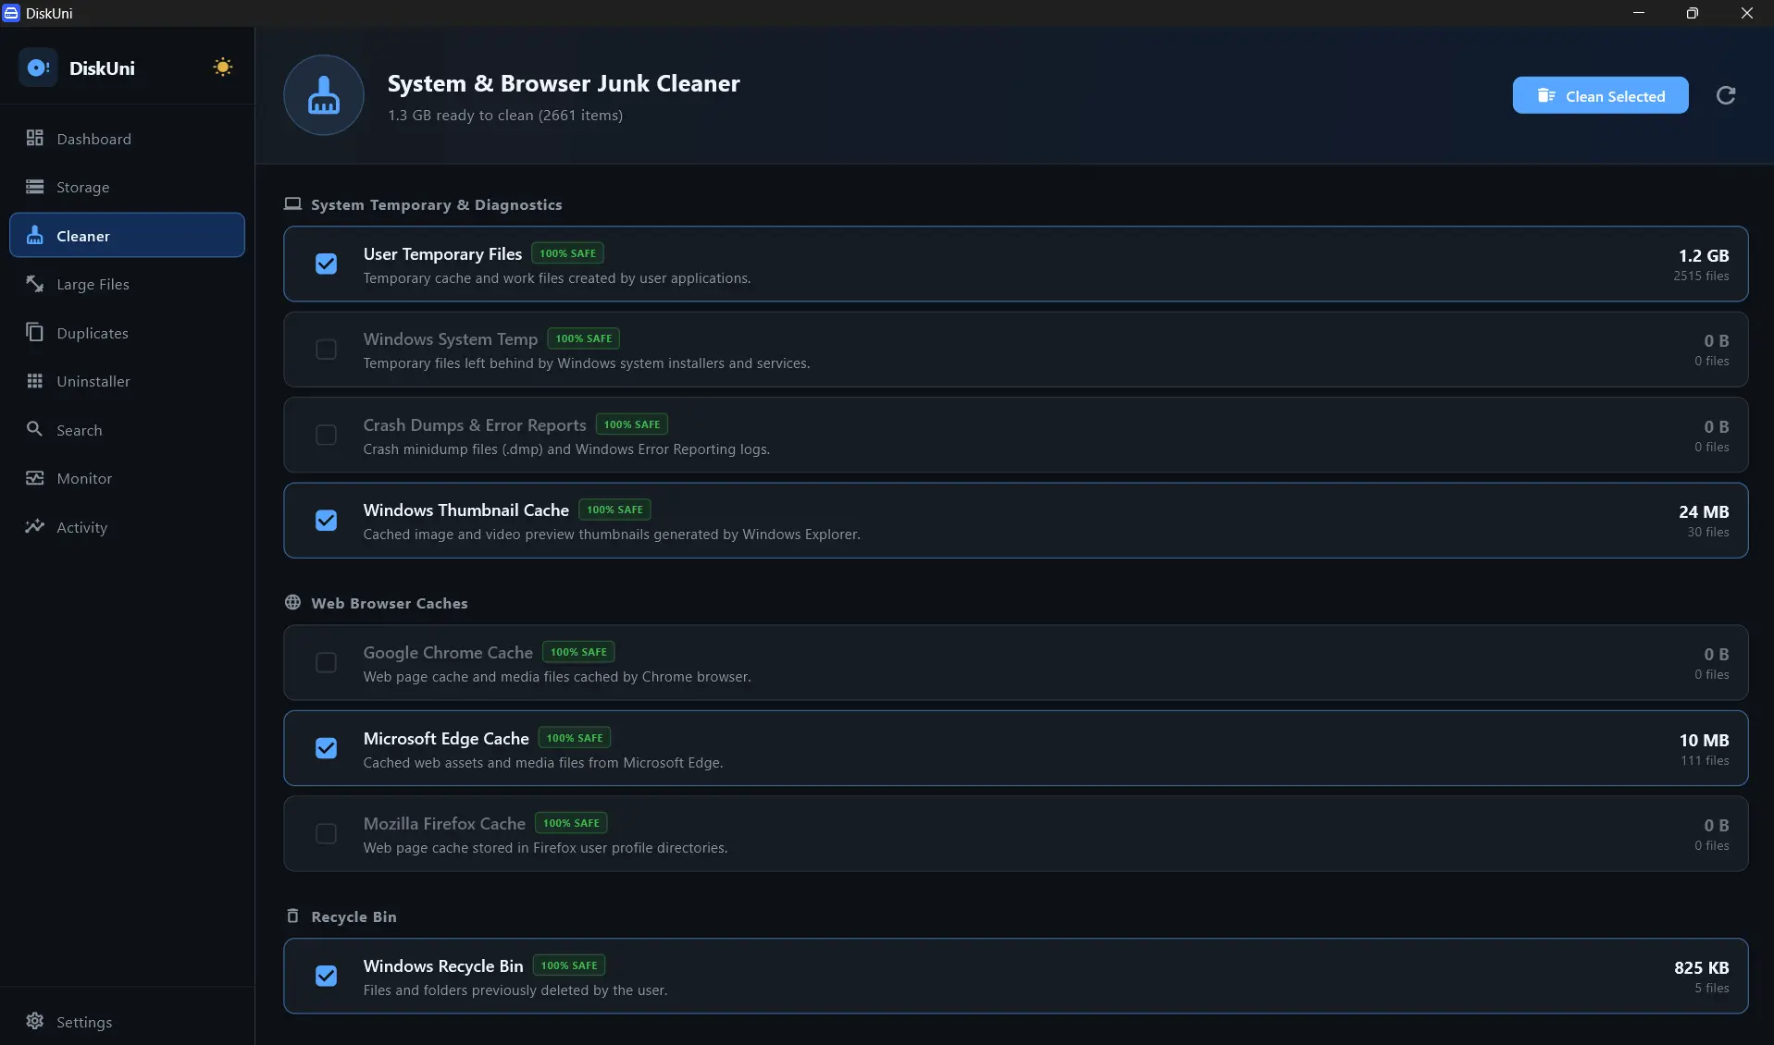Click the 24 MB thumbnail cache size

(x=1704, y=511)
